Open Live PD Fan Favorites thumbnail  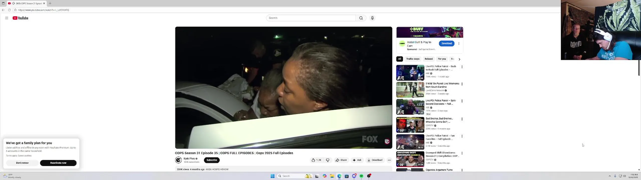tap(410, 142)
